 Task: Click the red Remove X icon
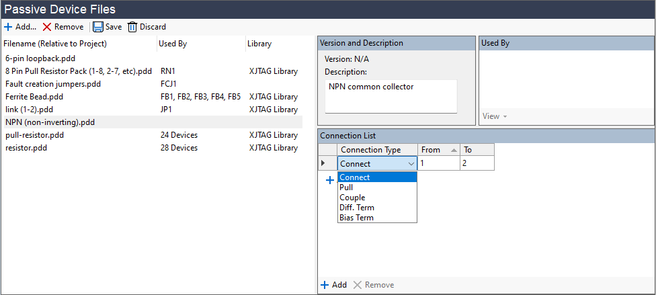tap(47, 27)
